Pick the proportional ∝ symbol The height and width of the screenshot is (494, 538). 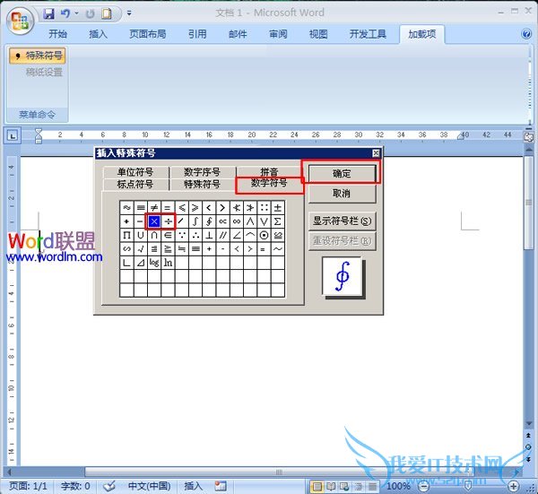pyautogui.click(x=222, y=221)
